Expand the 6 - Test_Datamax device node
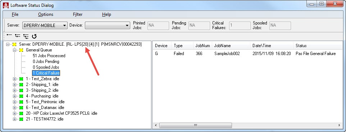The image size is (346, 132). (x=14, y=108)
